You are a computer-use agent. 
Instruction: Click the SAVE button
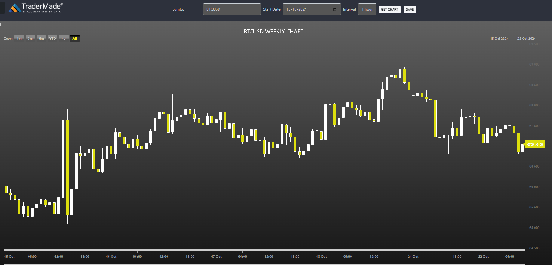point(410,9)
